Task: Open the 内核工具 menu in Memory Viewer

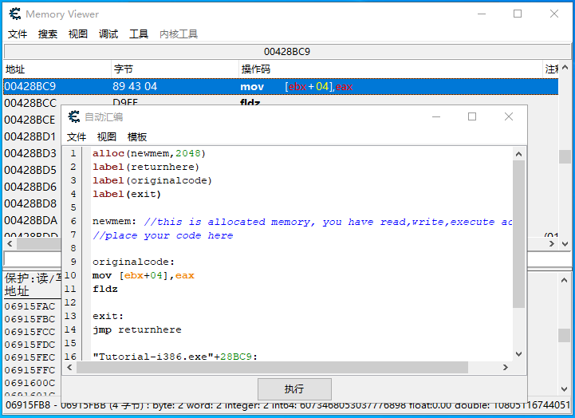Action: [x=179, y=34]
